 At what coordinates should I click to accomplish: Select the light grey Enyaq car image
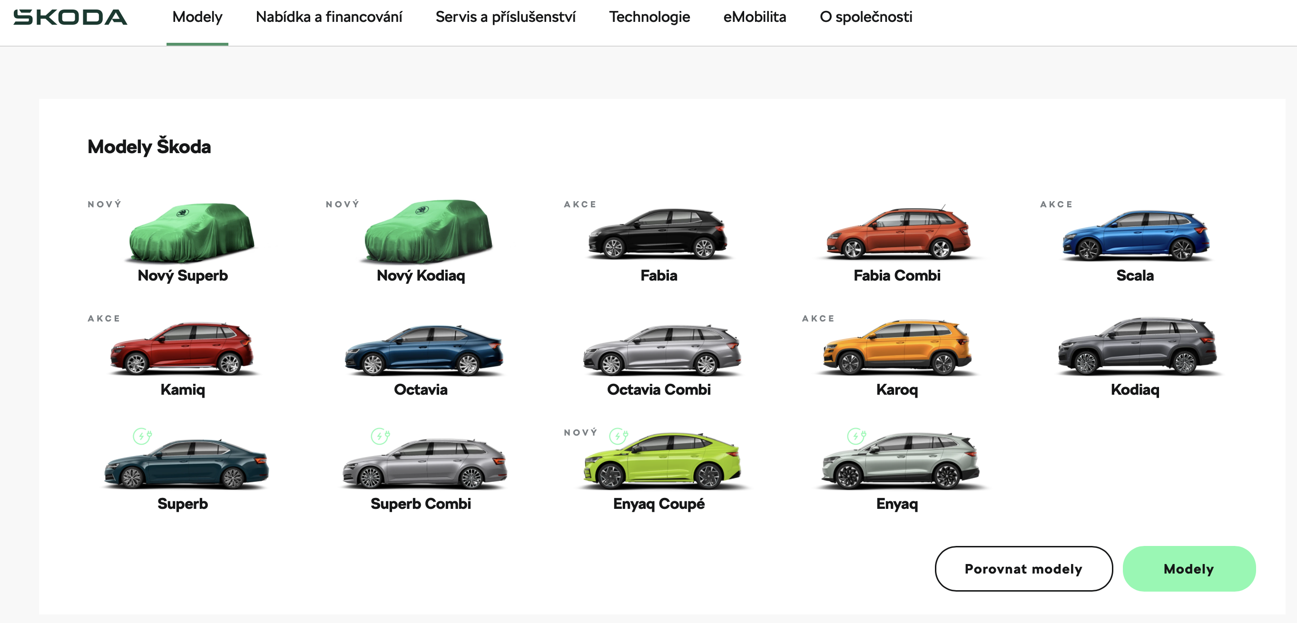pyautogui.click(x=901, y=461)
